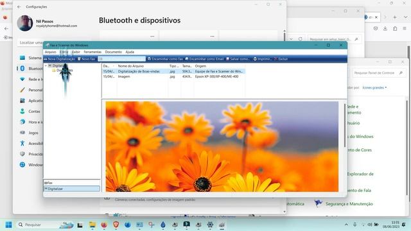
Task: Click second device card three-dots menu
Action: coord(213,37)
